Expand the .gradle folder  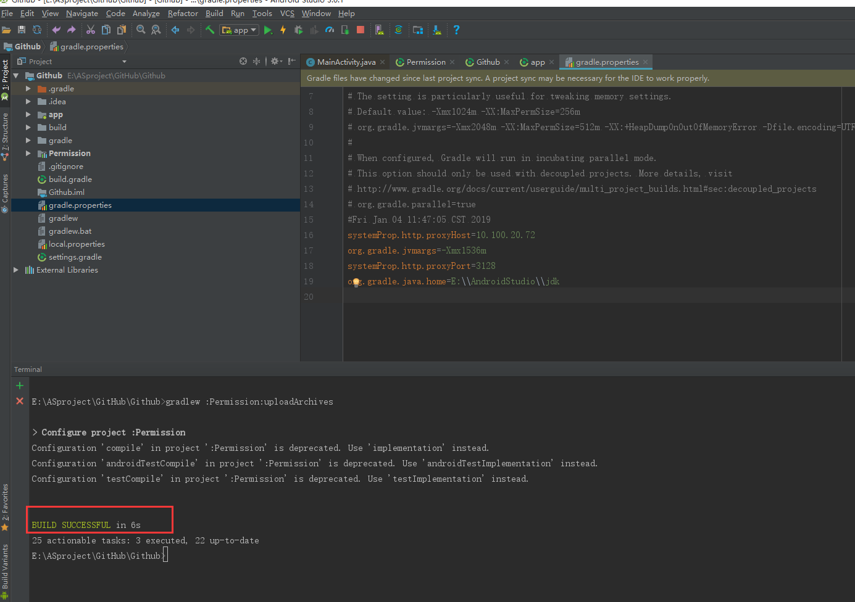[28, 89]
